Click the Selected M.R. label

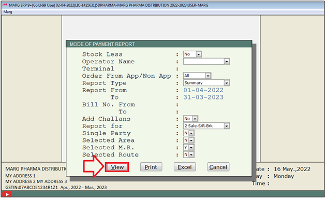[108, 148]
